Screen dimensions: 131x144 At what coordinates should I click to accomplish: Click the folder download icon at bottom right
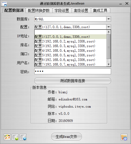pyautogui.click(x=124, y=137)
